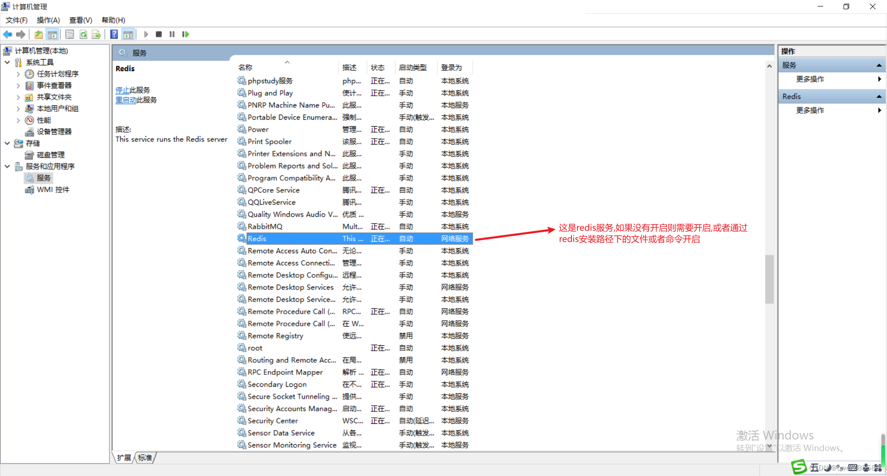Expand the 任务计划程序 node chevron
Viewport: 887px width, 476px height.
pos(18,74)
